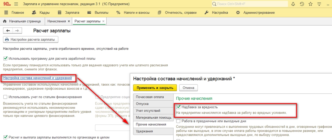
Task: Click Применить и закрыть button
Action: (x=155, y=88)
